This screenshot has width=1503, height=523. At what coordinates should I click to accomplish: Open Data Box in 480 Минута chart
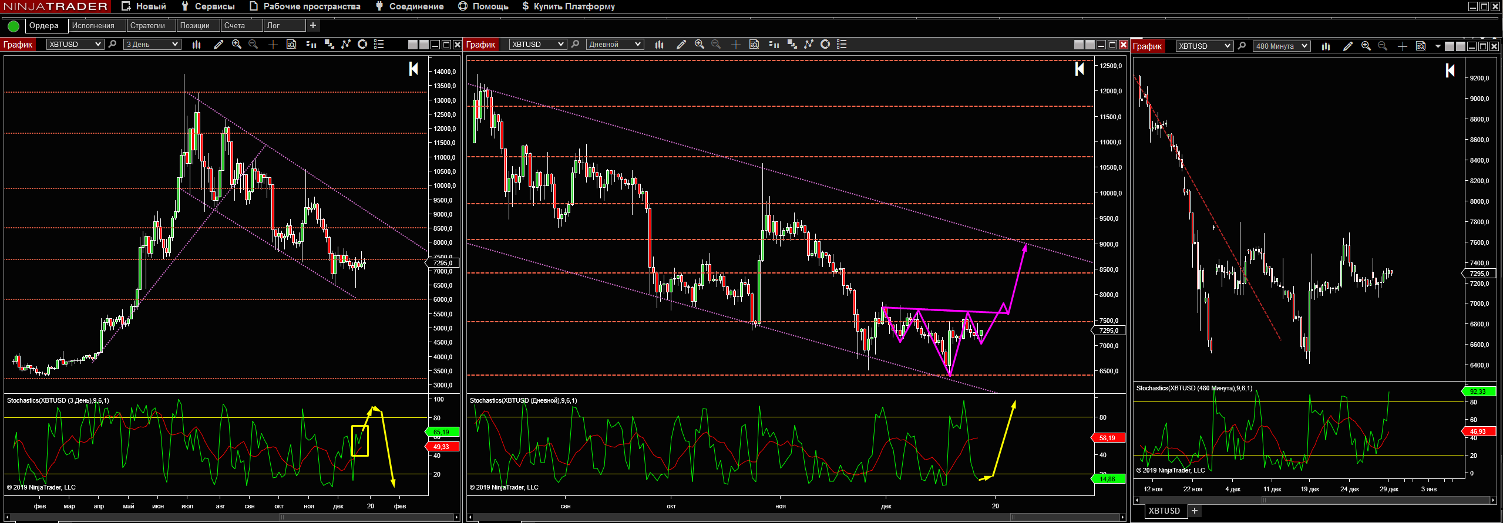click(x=1421, y=46)
